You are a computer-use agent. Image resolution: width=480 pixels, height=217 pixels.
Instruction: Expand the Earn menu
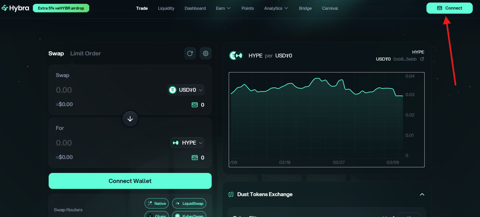click(223, 8)
